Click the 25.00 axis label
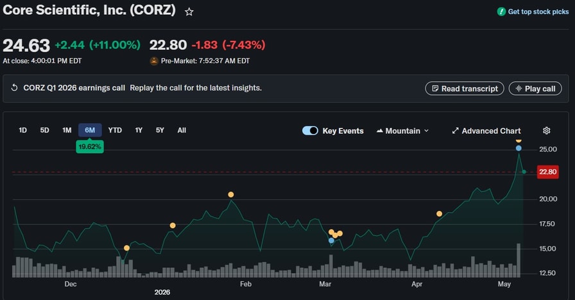This screenshot has width=575, height=300. tap(548, 149)
